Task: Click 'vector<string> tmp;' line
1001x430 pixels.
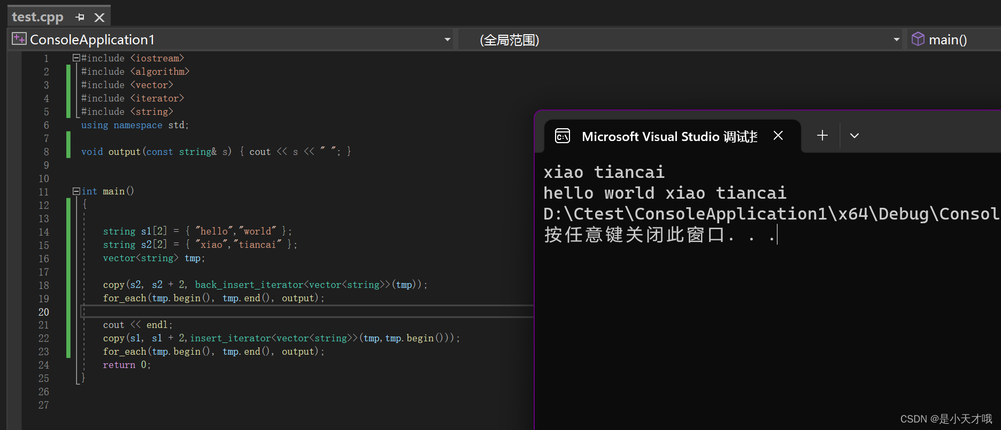Action: (154, 258)
